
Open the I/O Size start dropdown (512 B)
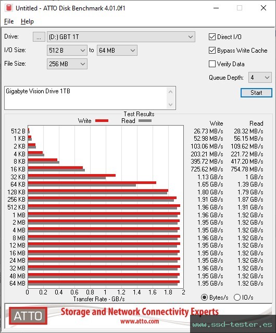[x=67, y=51]
